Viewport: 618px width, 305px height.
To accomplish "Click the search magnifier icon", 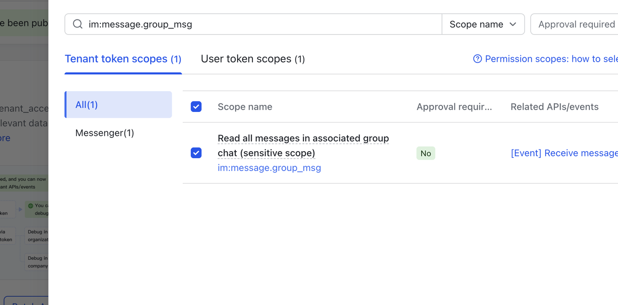I will point(78,24).
